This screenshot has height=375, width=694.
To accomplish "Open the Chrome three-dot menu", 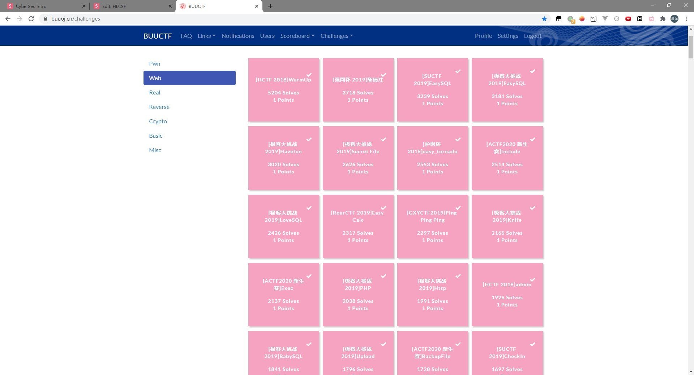I will (x=686, y=19).
